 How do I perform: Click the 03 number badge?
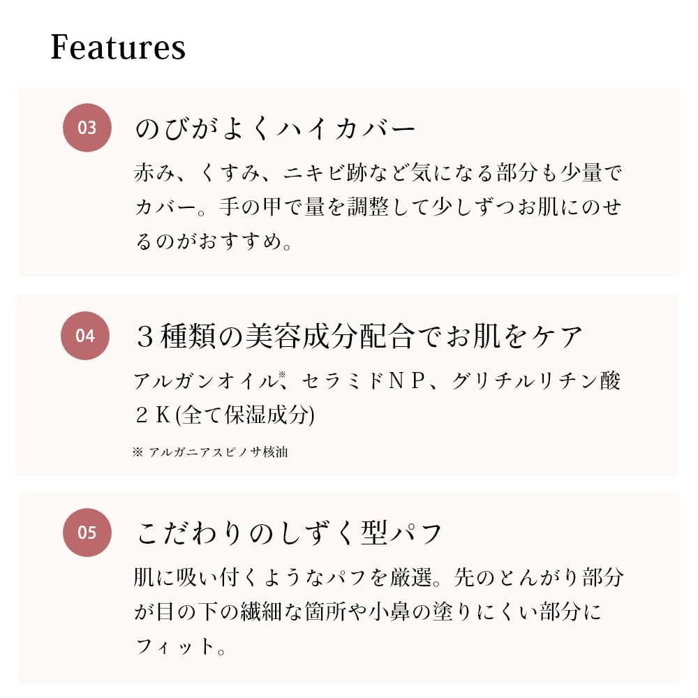tap(87, 128)
